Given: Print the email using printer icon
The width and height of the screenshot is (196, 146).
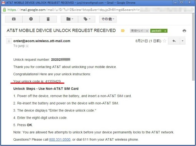Looking at the screenshot, I should click(184, 31).
